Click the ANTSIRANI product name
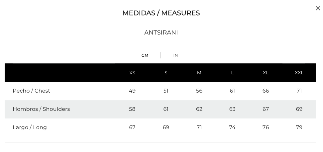Image resolution: width=323 pixels, height=152 pixels. click(x=161, y=33)
